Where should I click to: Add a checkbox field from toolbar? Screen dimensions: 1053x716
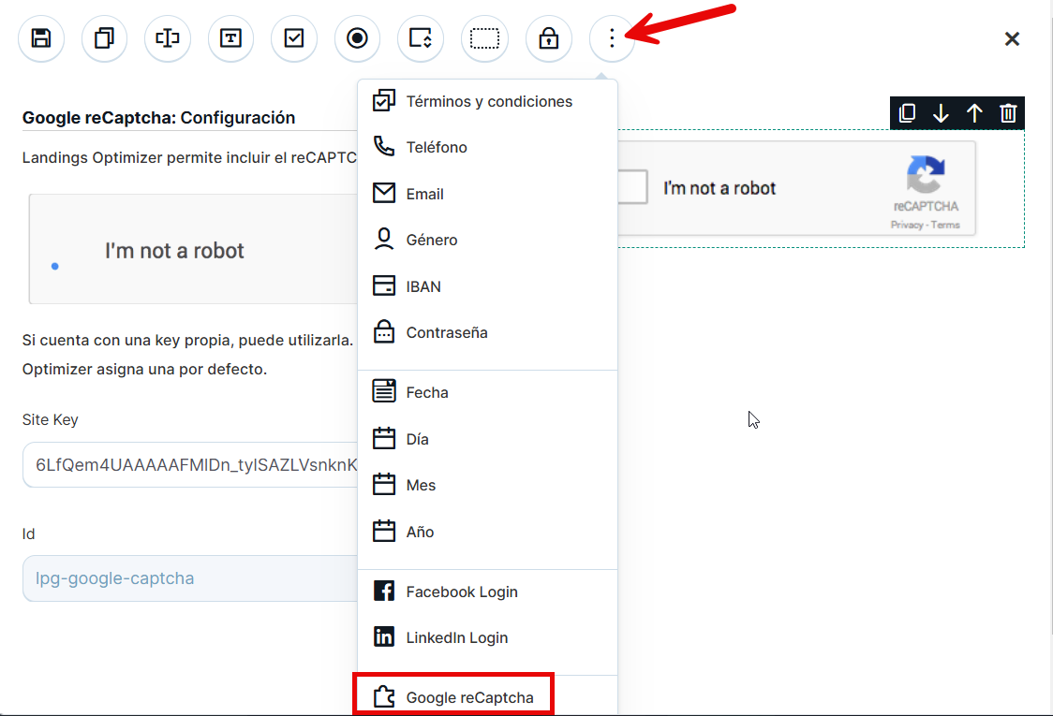294,38
